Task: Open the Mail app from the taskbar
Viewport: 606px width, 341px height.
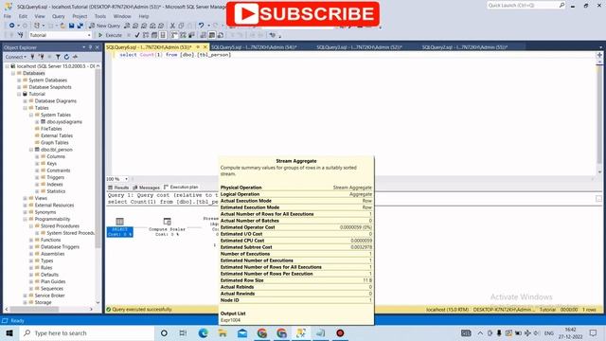Action: [x=242, y=332]
